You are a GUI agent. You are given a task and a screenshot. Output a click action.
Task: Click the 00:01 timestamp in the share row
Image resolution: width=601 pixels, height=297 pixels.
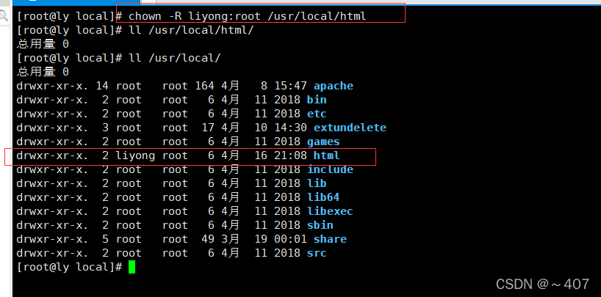point(290,239)
